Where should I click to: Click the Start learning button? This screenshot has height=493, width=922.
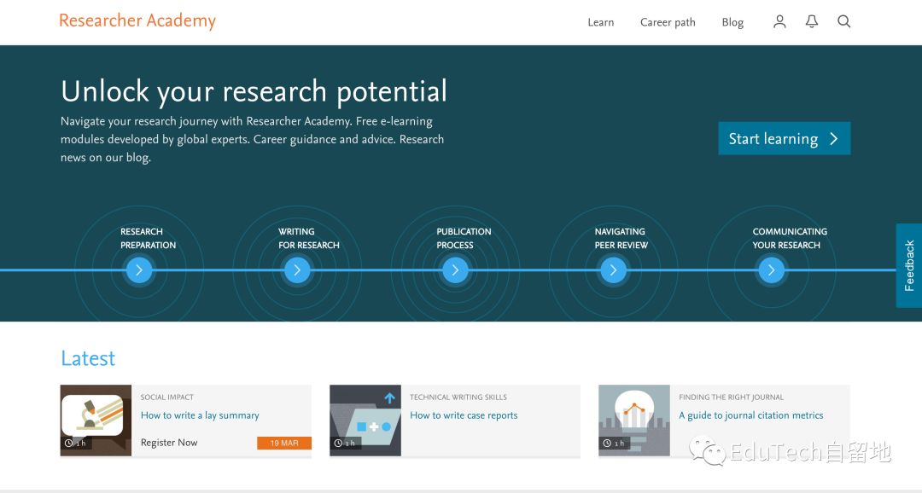785,138
